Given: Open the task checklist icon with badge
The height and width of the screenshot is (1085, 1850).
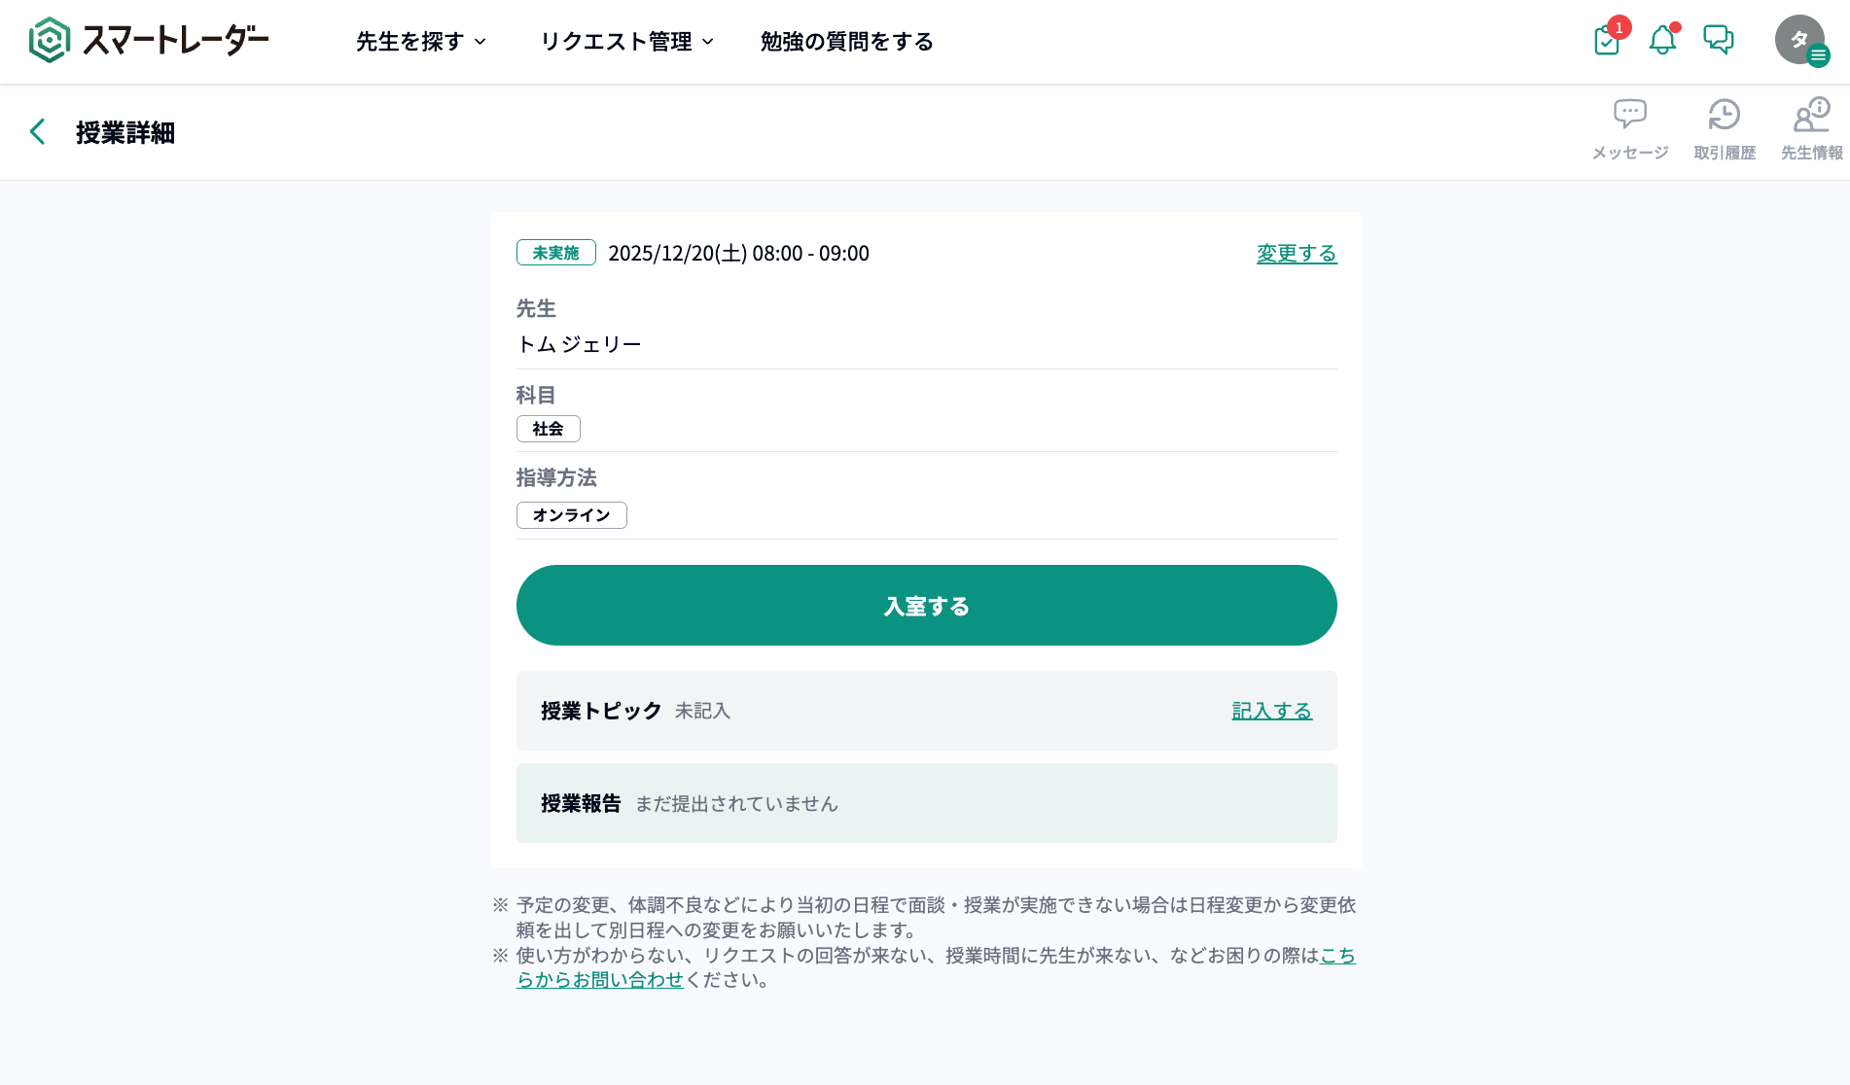Looking at the screenshot, I should coord(1607,41).
